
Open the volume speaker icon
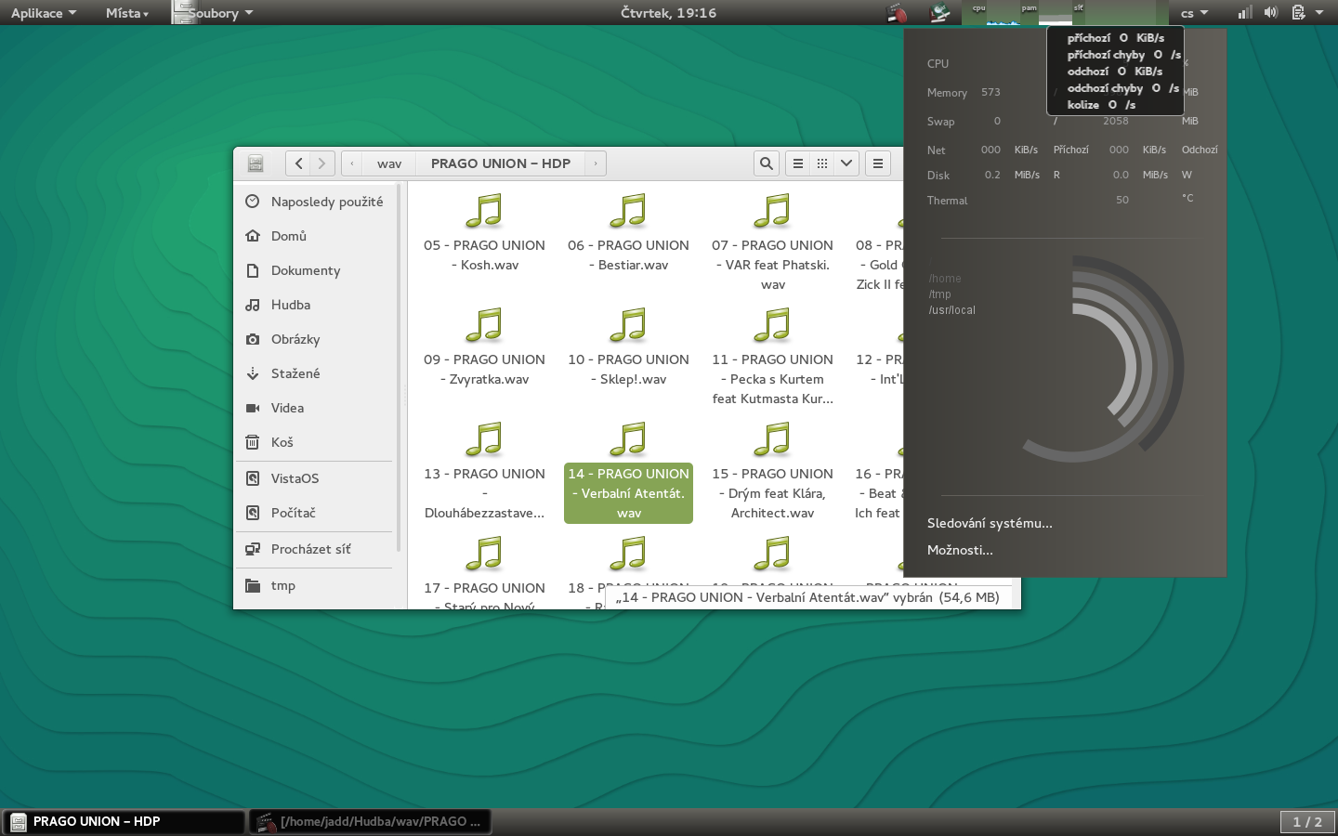pos(1271,13)
